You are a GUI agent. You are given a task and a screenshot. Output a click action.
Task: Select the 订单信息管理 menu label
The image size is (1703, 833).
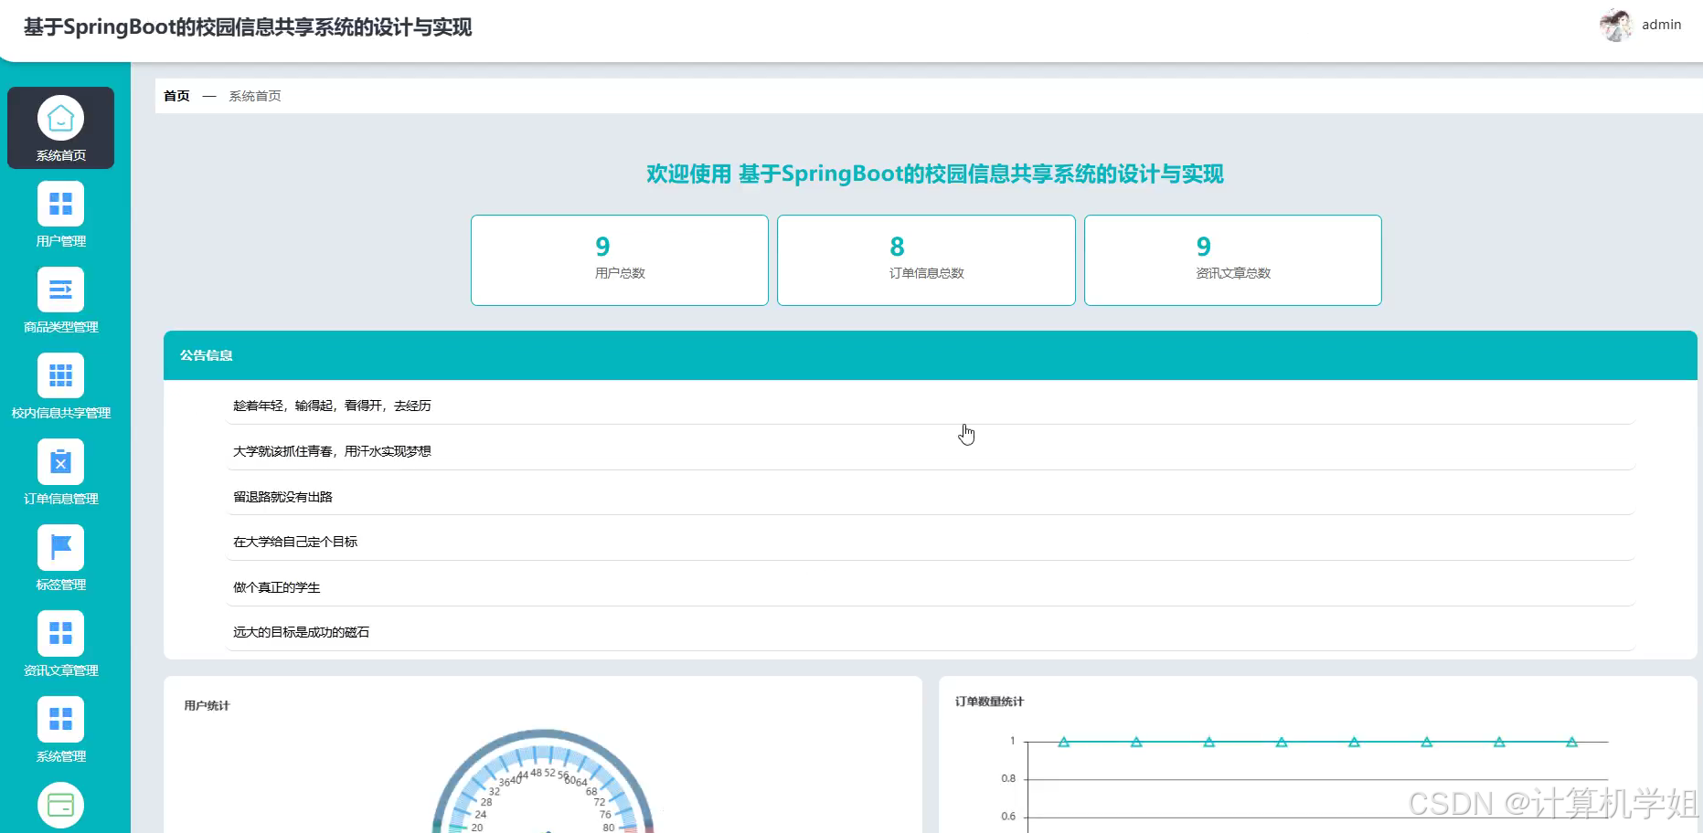click(60, 499)
